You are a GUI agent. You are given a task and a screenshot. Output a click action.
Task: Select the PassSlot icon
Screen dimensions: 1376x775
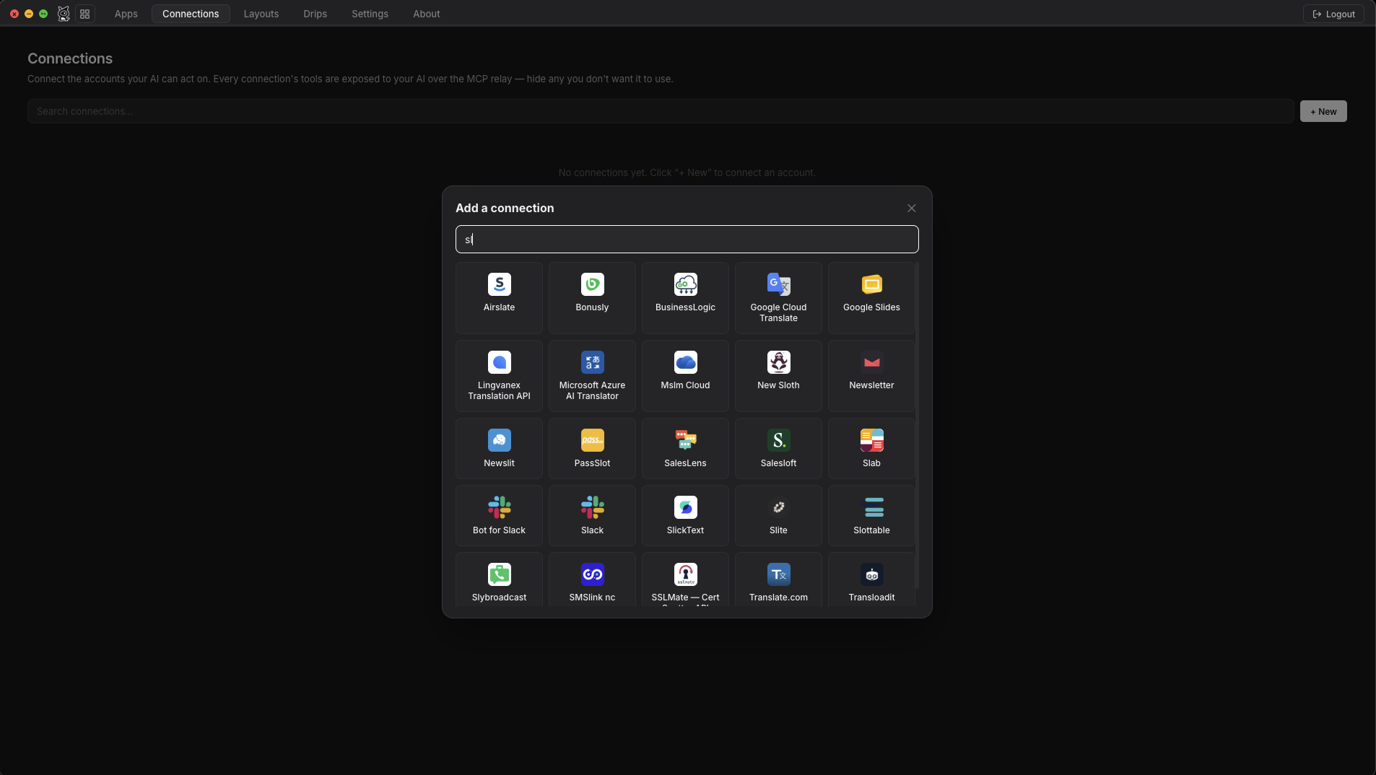point(592,440)
